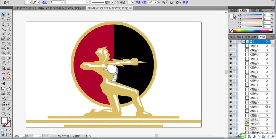The height and width of the screenshot is (139, 276).
Task: Collapse the 图层 1 layer triangle
Action: 240,41
